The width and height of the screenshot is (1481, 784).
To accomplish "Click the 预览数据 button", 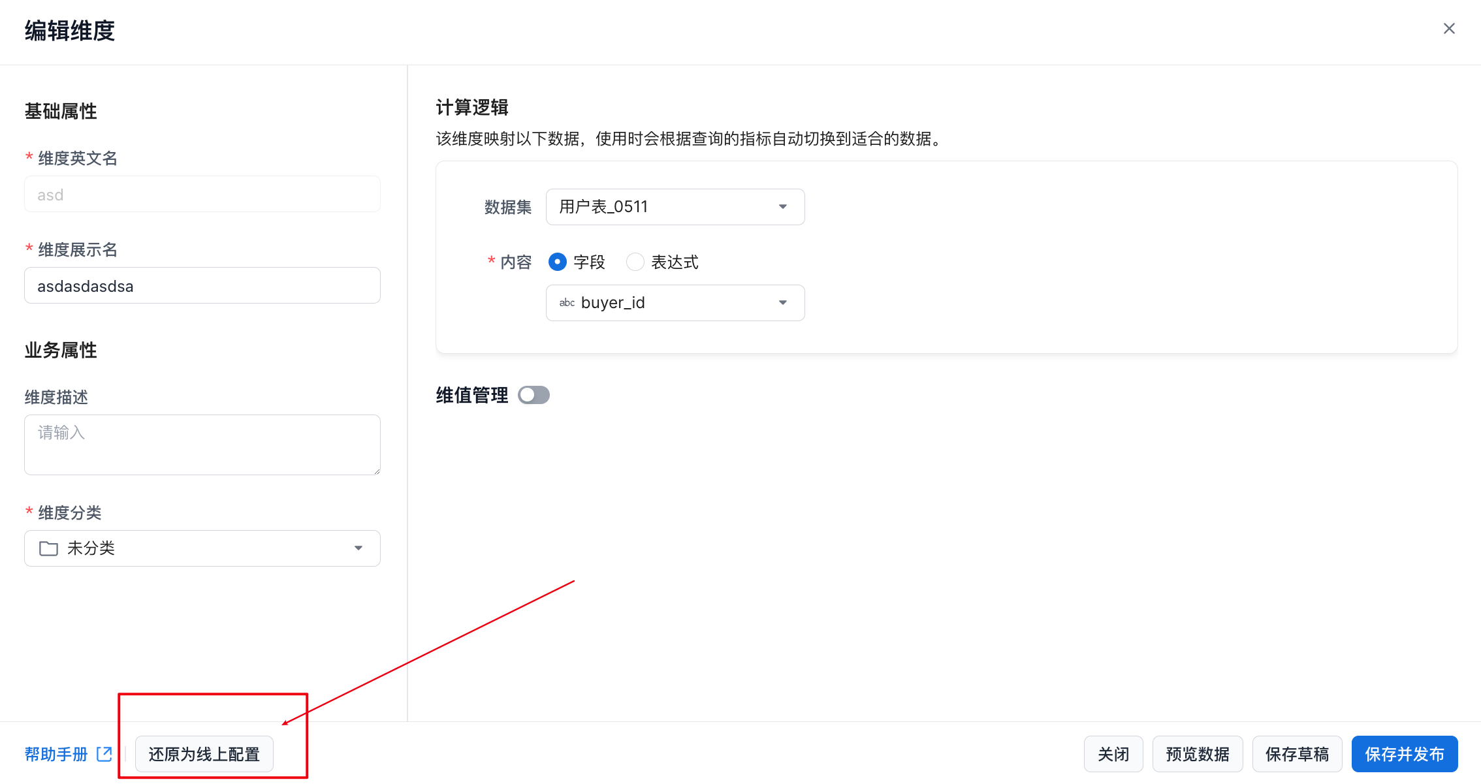I will click(1197, 754).
